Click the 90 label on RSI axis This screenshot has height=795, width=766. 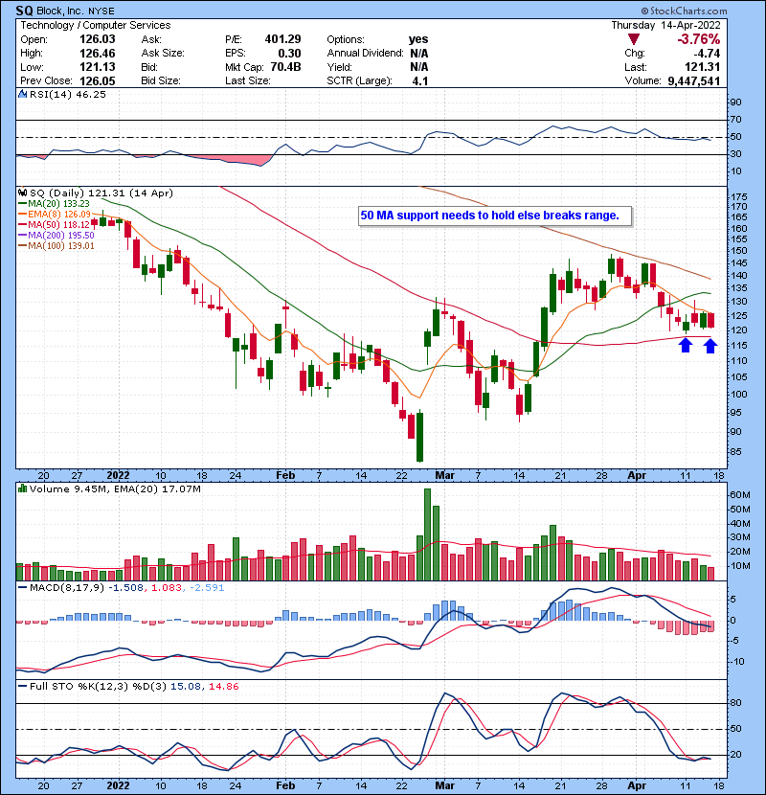(x=736, y=102)
